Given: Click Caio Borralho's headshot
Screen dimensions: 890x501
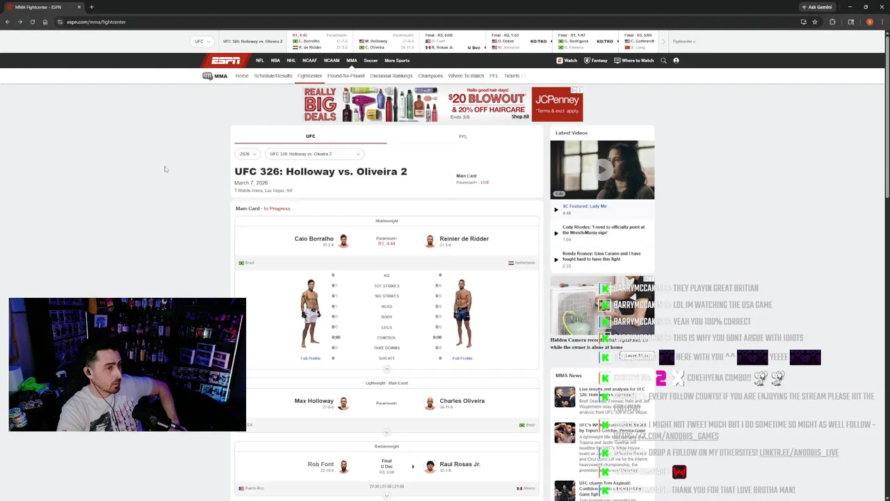Looking at the screenshot, I should pyautogui.click(x=343, y=241).
